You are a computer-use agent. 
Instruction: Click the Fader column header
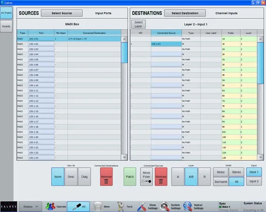tap(231, 33)
